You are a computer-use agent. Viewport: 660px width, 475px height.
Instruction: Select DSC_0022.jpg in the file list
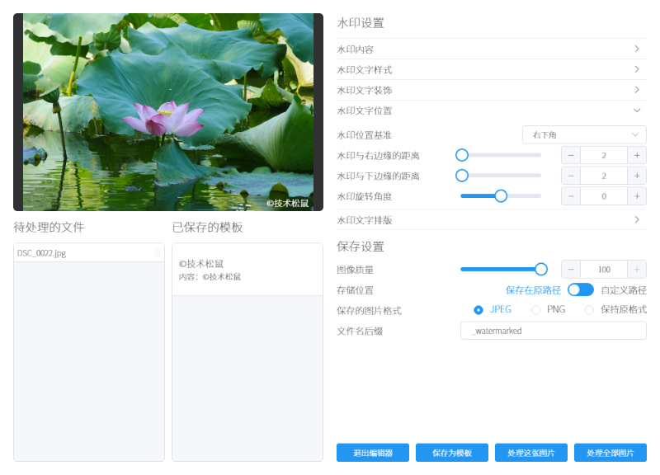[89, 253]
